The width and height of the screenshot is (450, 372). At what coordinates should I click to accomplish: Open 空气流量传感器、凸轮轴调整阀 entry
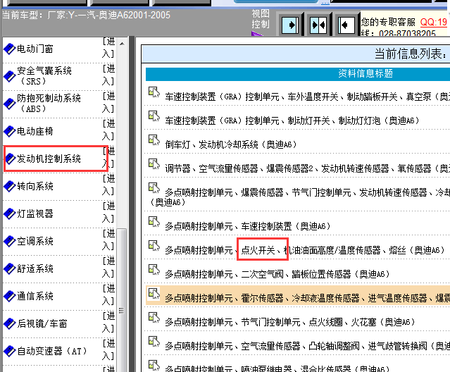coord(307,346)
